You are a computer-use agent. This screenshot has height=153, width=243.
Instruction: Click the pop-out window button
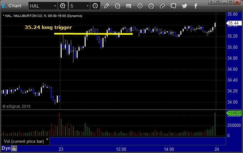pyautogui.click(x=218, y=2)
